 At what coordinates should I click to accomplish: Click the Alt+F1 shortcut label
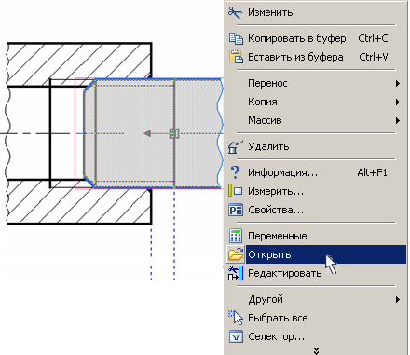[373, 172]
